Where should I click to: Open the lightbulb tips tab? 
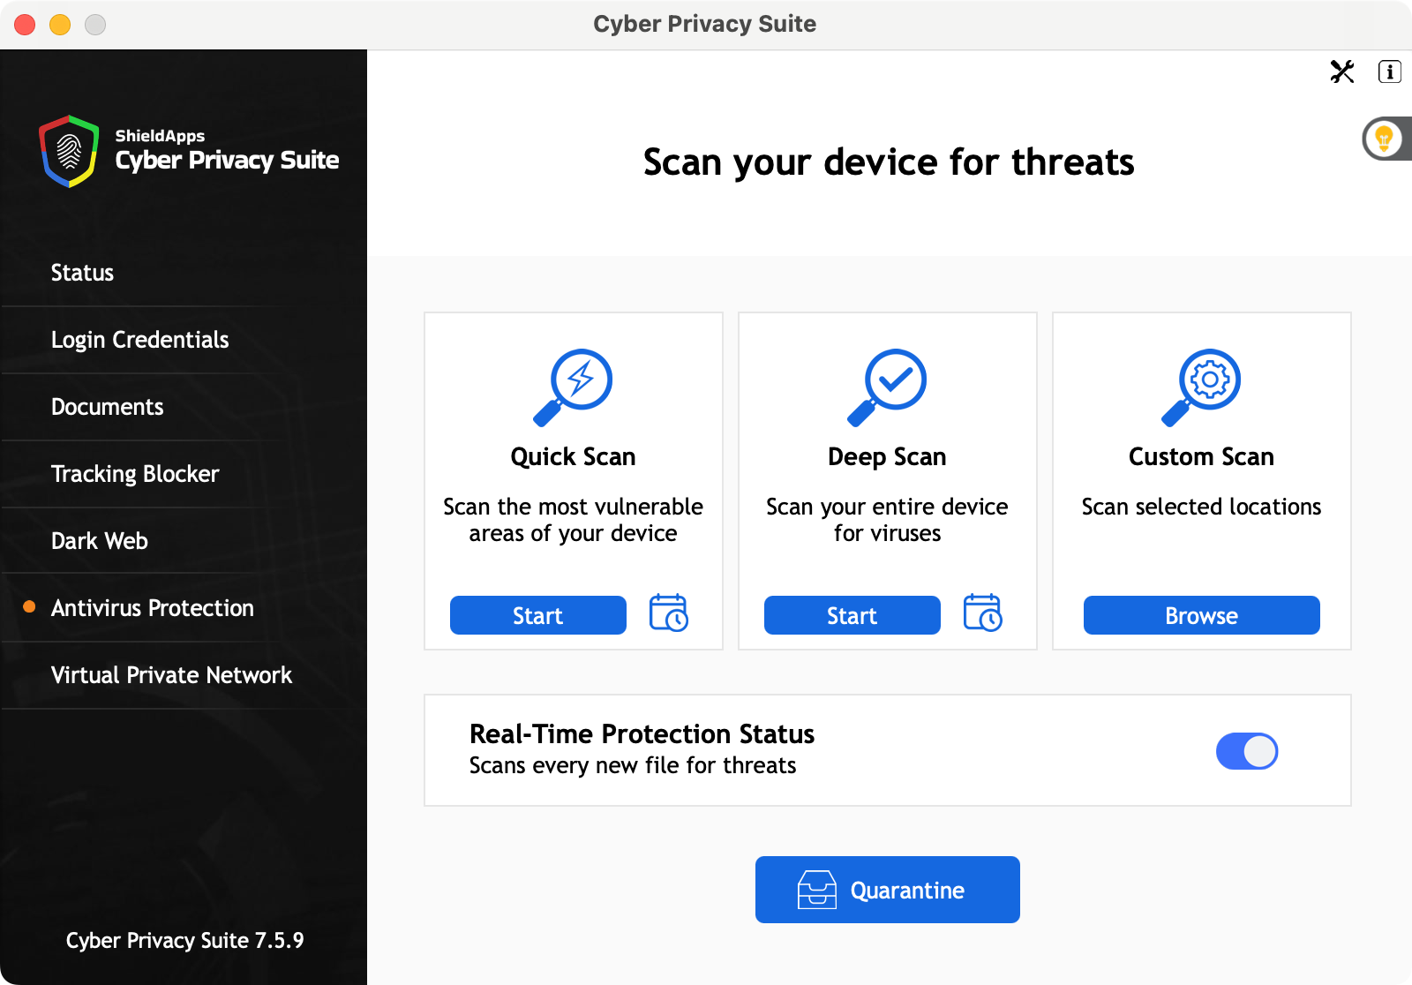(x=1385, y=139)
